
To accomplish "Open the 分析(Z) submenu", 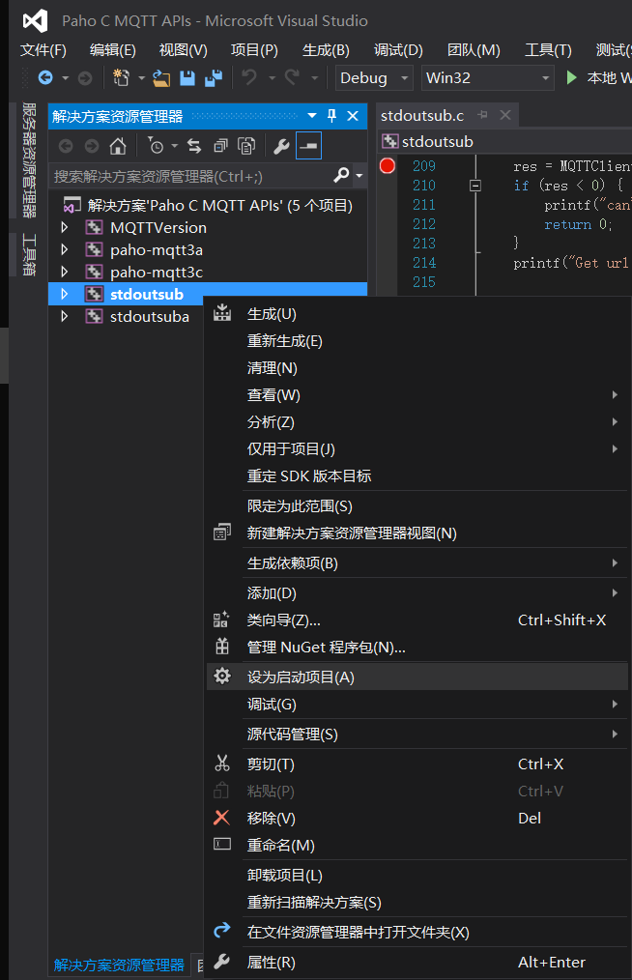I will 417,422.
